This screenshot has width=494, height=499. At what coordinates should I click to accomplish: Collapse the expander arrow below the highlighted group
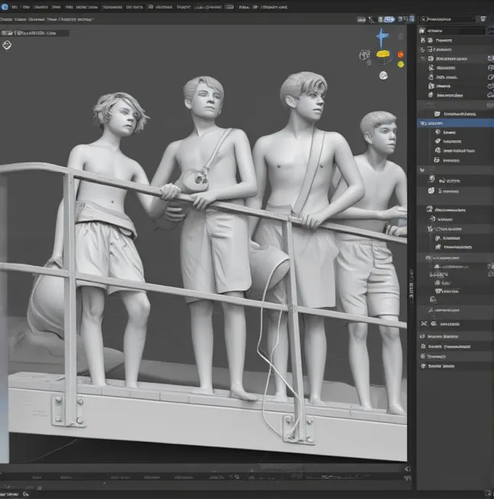tap(423, 169)
